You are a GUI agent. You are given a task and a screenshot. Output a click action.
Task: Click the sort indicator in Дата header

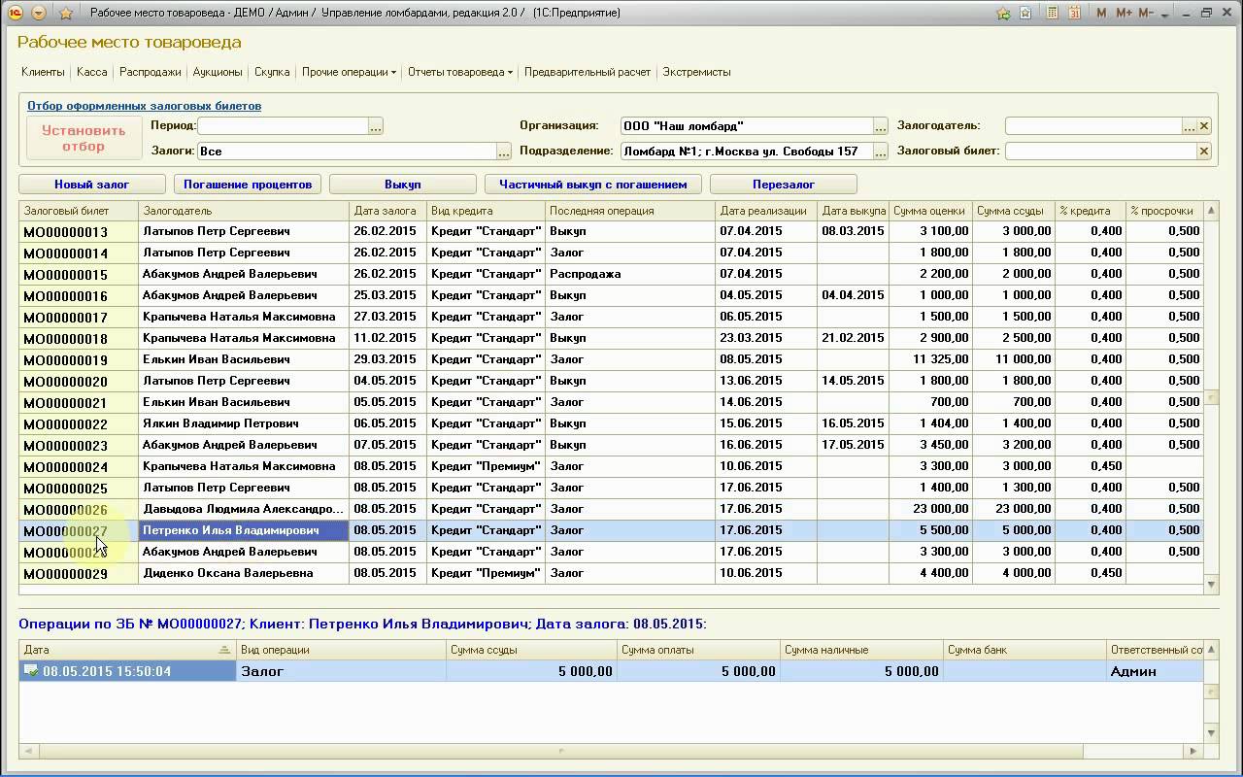coord(224,650)
